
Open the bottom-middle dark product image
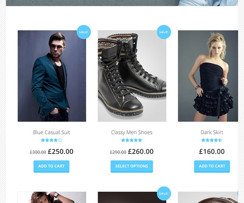(132, 197)
